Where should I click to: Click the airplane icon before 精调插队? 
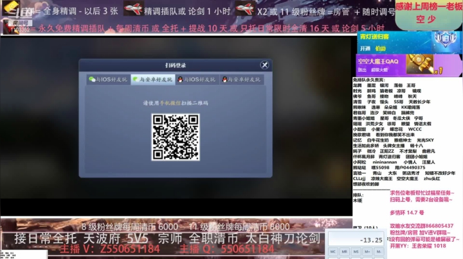point(133,8)
